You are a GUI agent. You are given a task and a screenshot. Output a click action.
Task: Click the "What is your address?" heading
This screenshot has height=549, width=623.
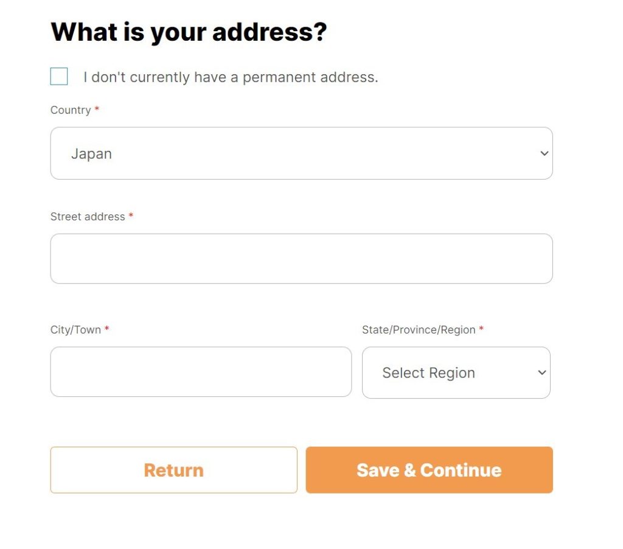coord(189,32)
